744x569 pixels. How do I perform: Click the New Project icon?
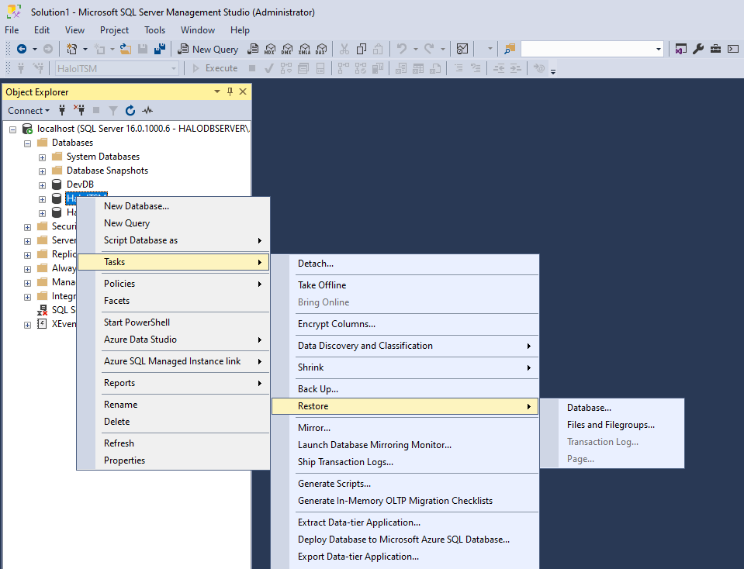coord(71,49)
